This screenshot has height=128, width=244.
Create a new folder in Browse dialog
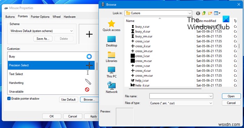point(210,13)
